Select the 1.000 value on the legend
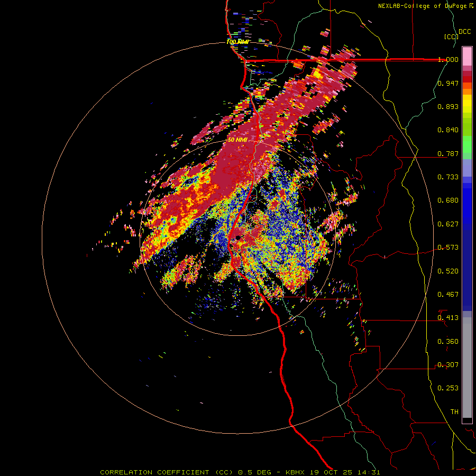 [x=448, y=59]
